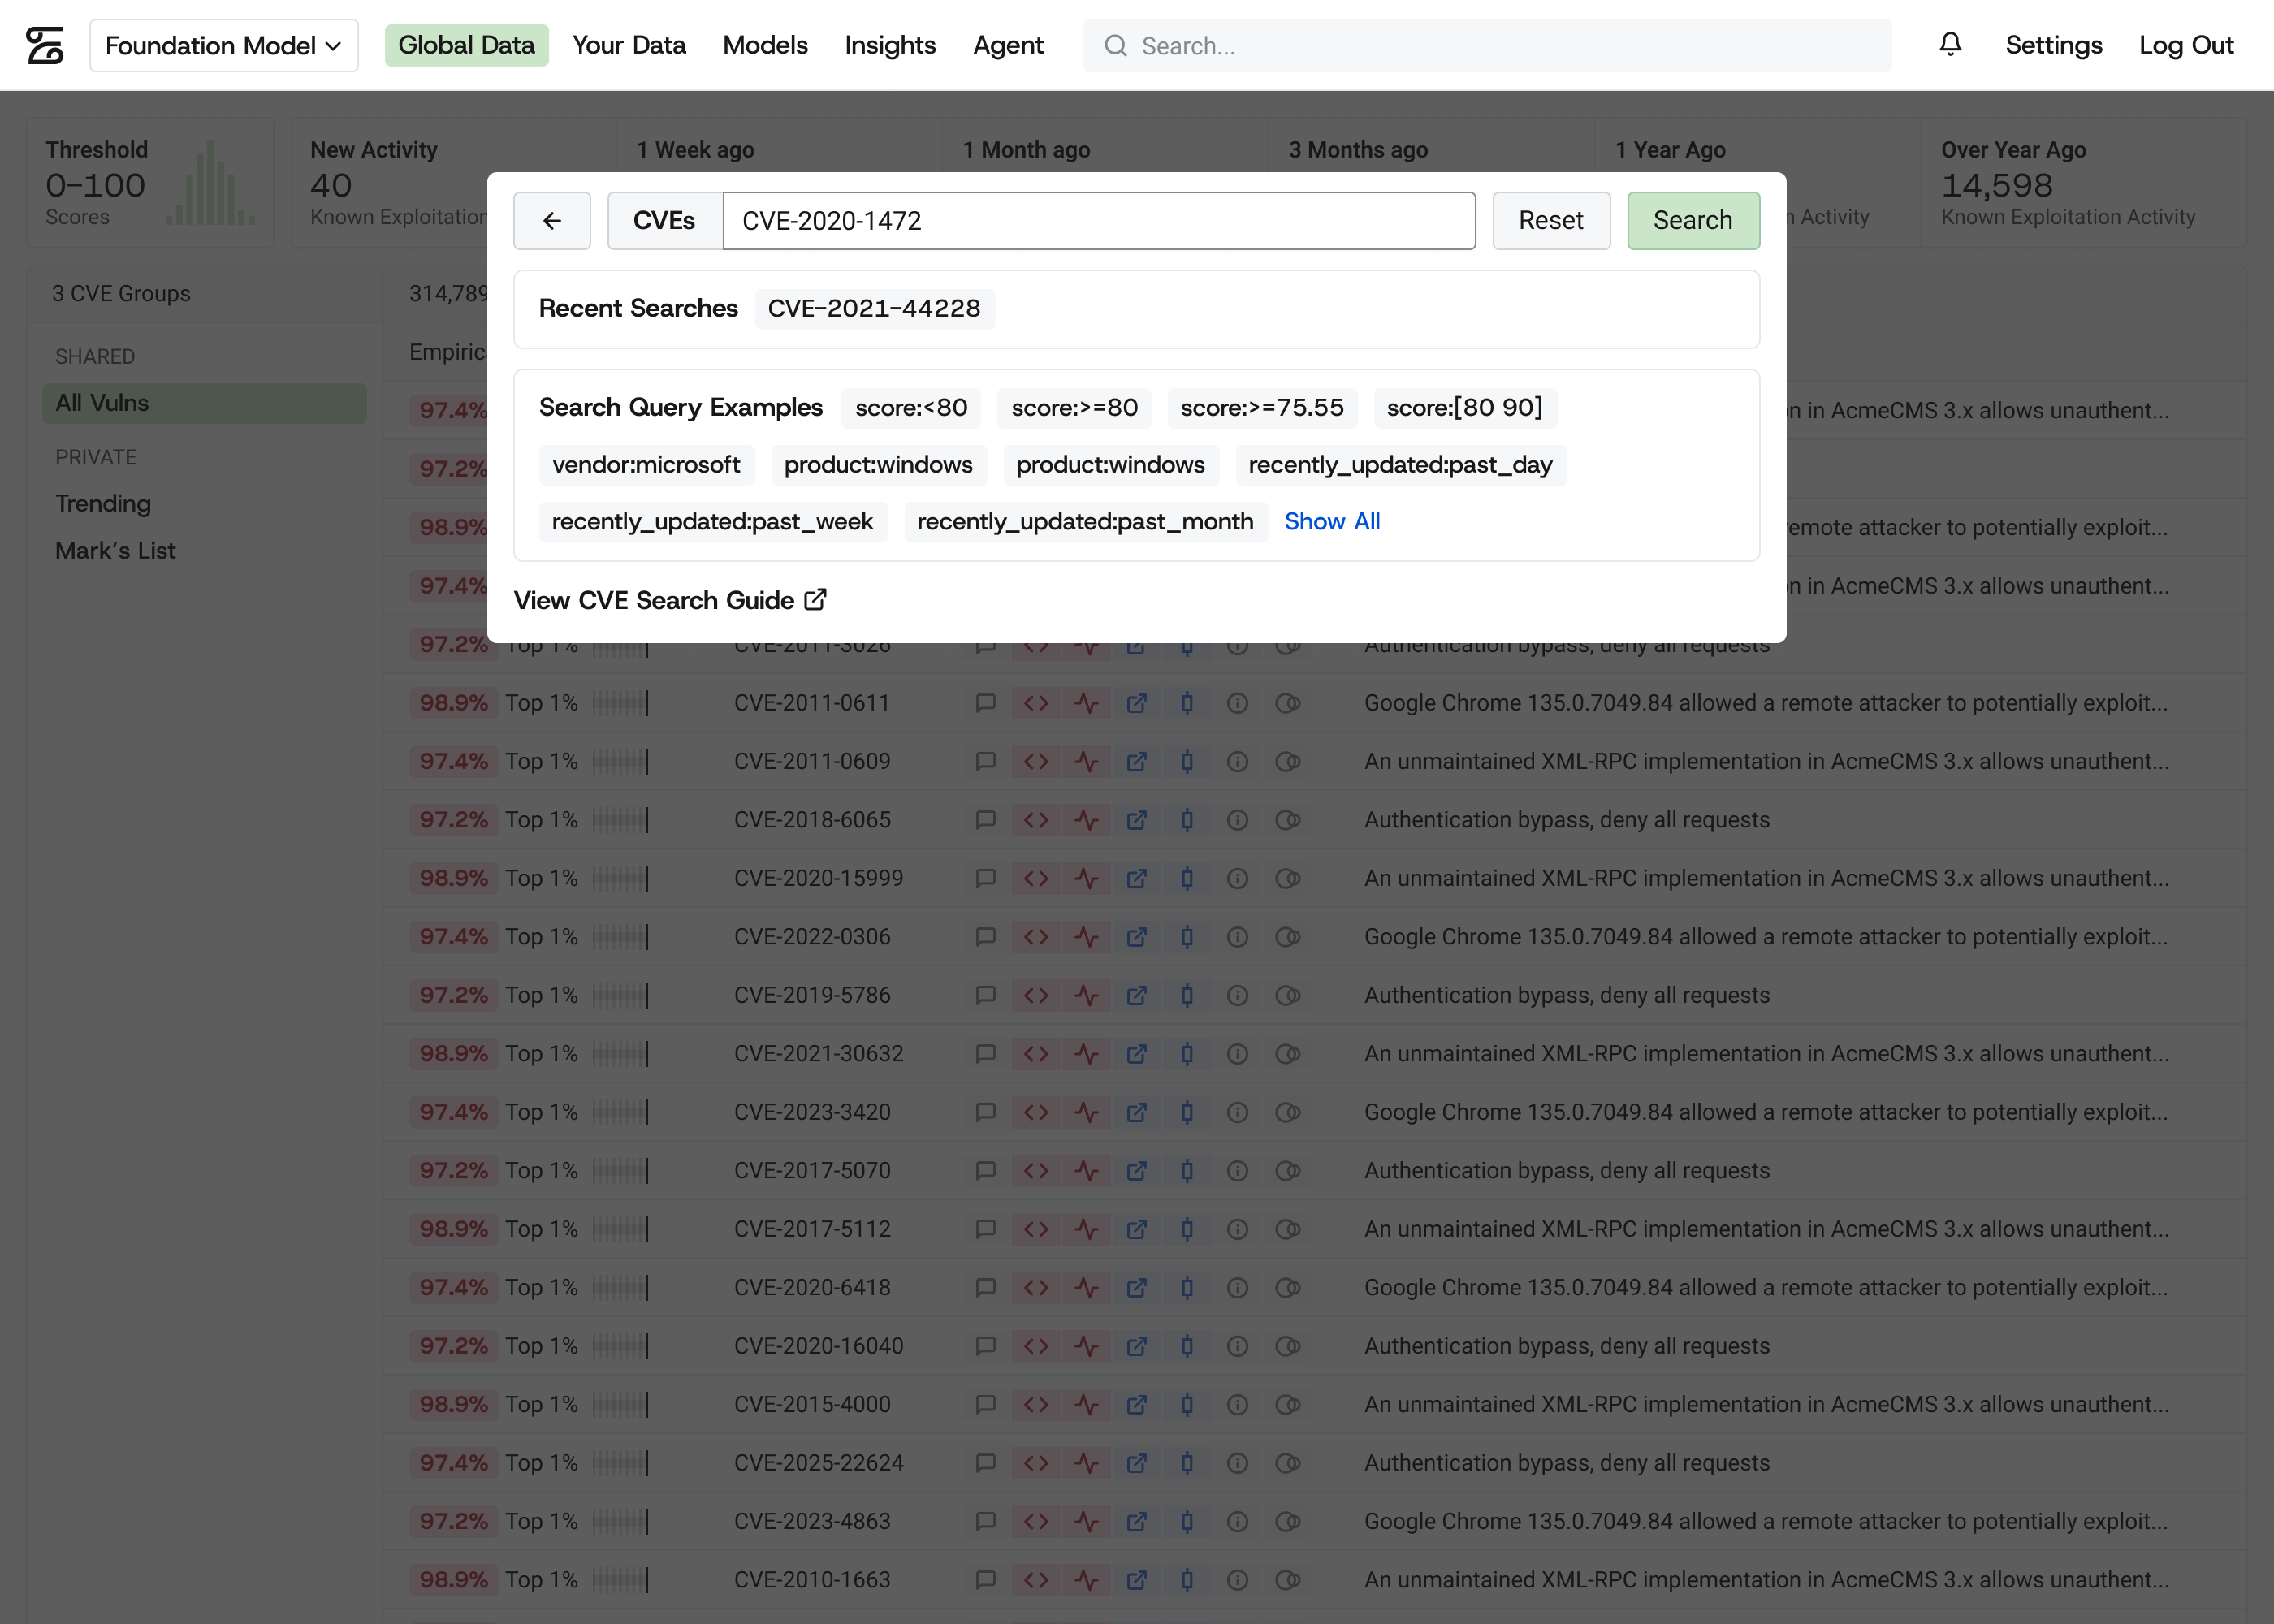Open the external link icon for CVE-2020-15999
The height and width of the screenshot is (1624, 2274).
tap(1137, 878)
